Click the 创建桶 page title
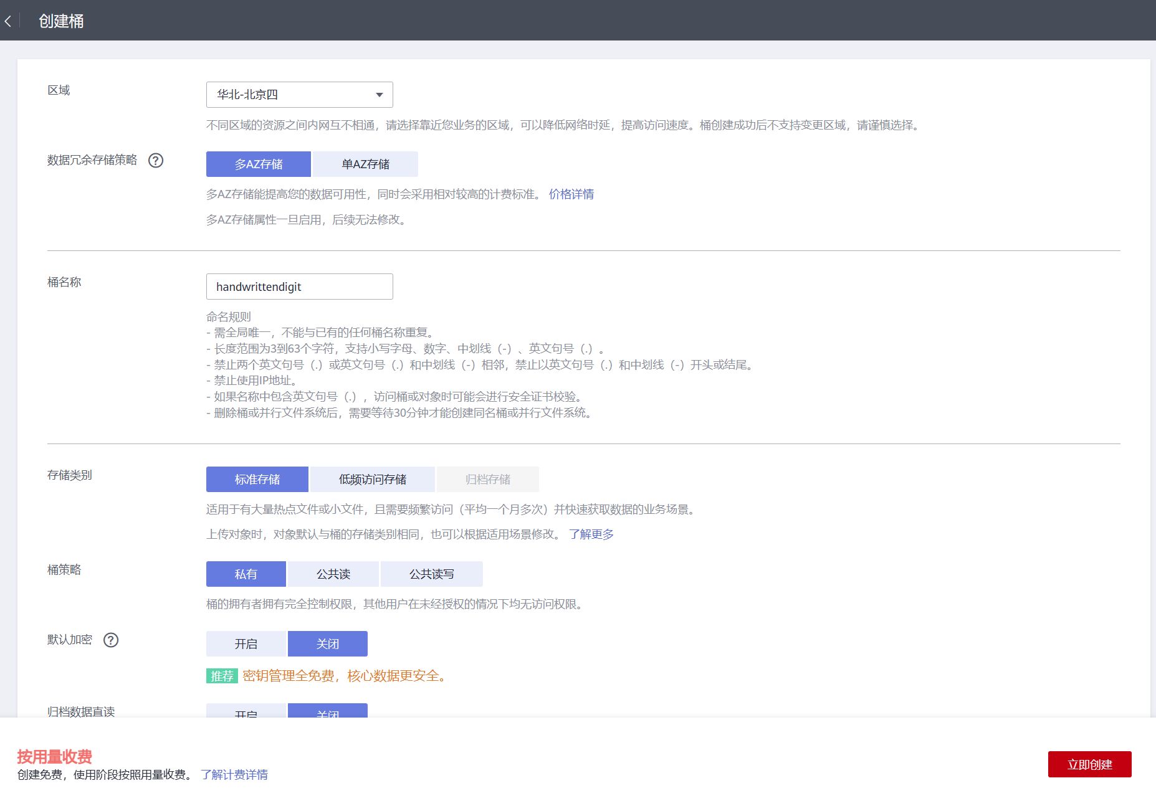Viewport: 1156px width, 811px height. (61, 21)
